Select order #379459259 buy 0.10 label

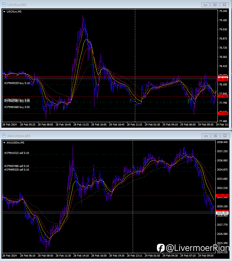[17, 83]
